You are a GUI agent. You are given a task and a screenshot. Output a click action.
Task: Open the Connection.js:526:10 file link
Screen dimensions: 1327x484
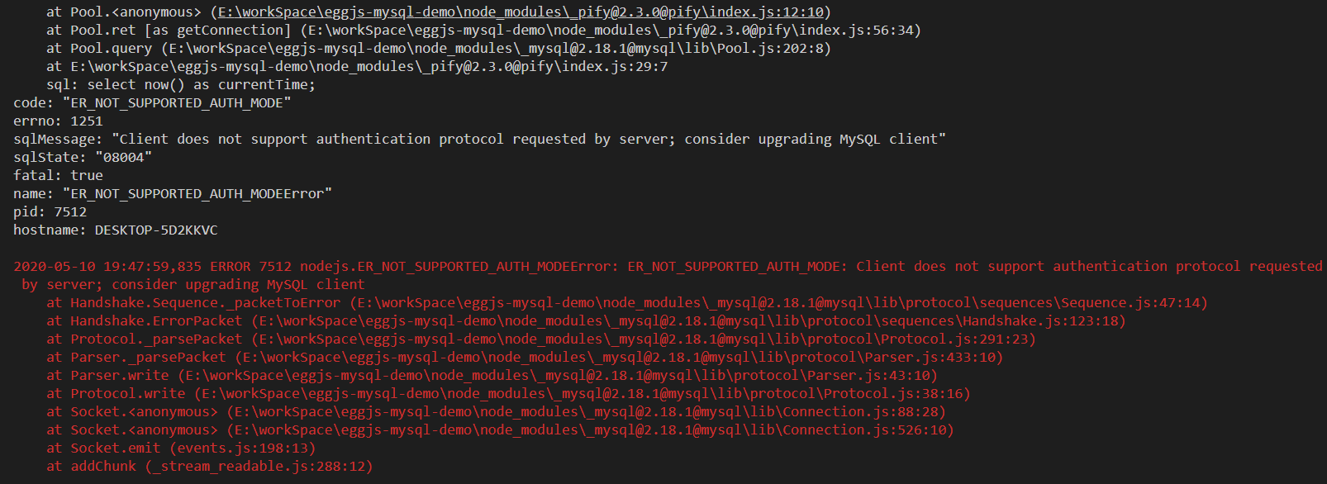pyautogui.click(x=590, y=430)
